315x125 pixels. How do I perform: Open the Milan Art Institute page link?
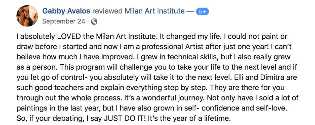[154, 11]
